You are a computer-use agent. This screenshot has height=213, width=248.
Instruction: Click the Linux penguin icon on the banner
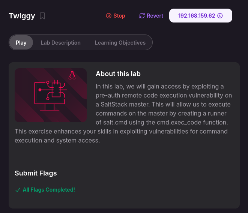72,75
